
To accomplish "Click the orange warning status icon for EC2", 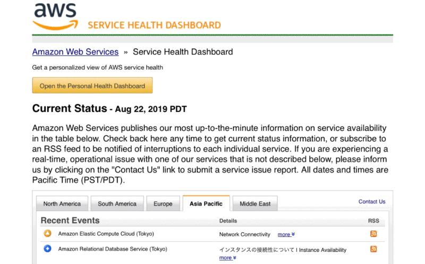I will pos(47,233).
